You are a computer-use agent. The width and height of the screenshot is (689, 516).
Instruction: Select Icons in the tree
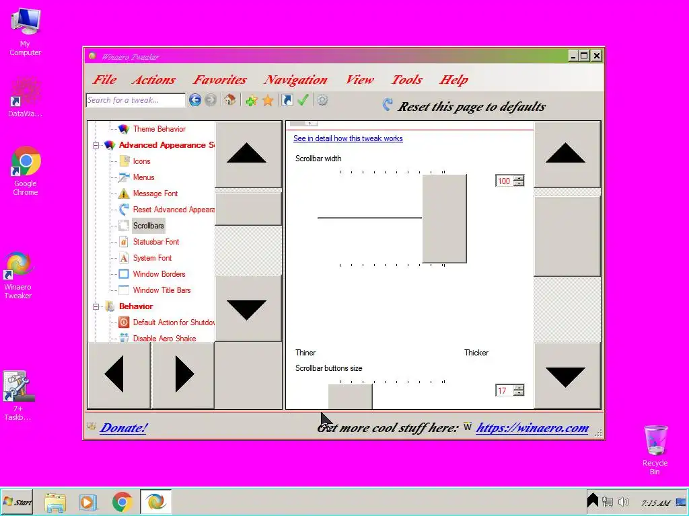141,161
